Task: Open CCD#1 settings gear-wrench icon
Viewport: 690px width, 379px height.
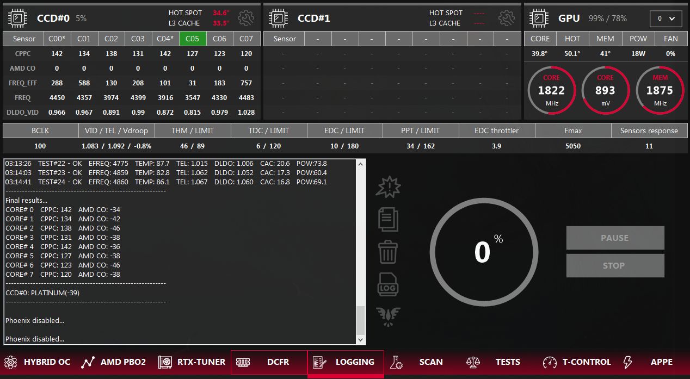Action: point(507,18)
